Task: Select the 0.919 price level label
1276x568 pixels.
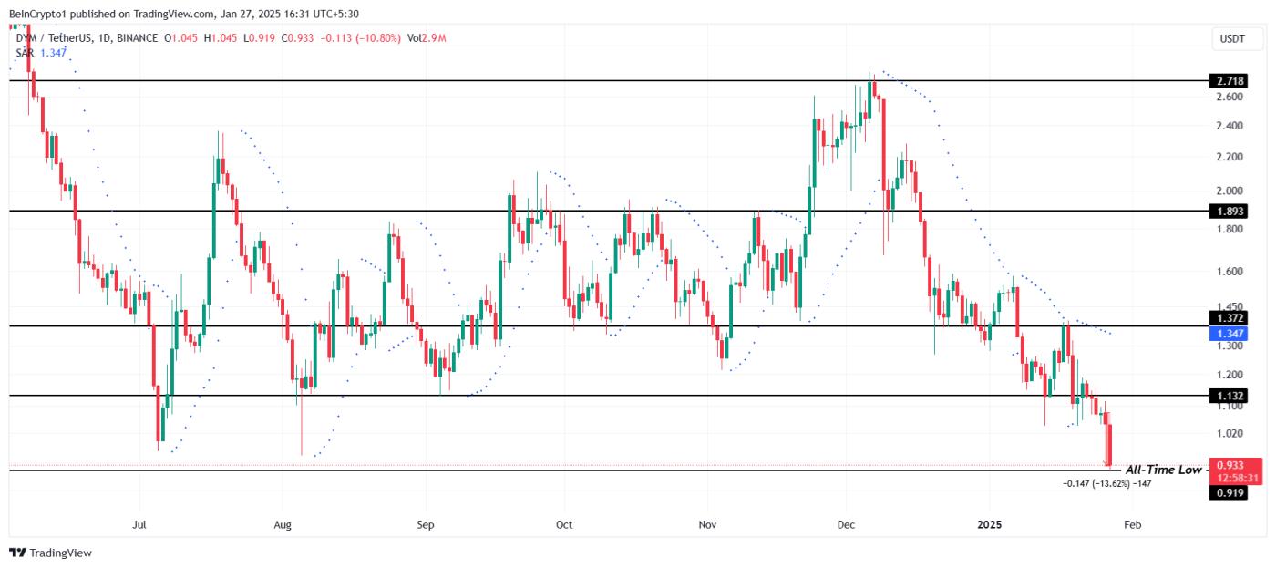Action: (x=1228, y=493)
